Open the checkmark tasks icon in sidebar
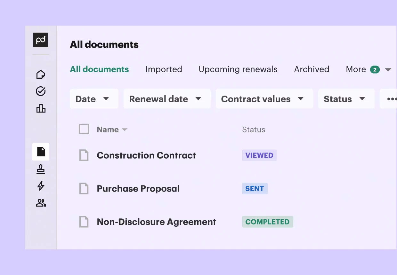 pos(41,91)
